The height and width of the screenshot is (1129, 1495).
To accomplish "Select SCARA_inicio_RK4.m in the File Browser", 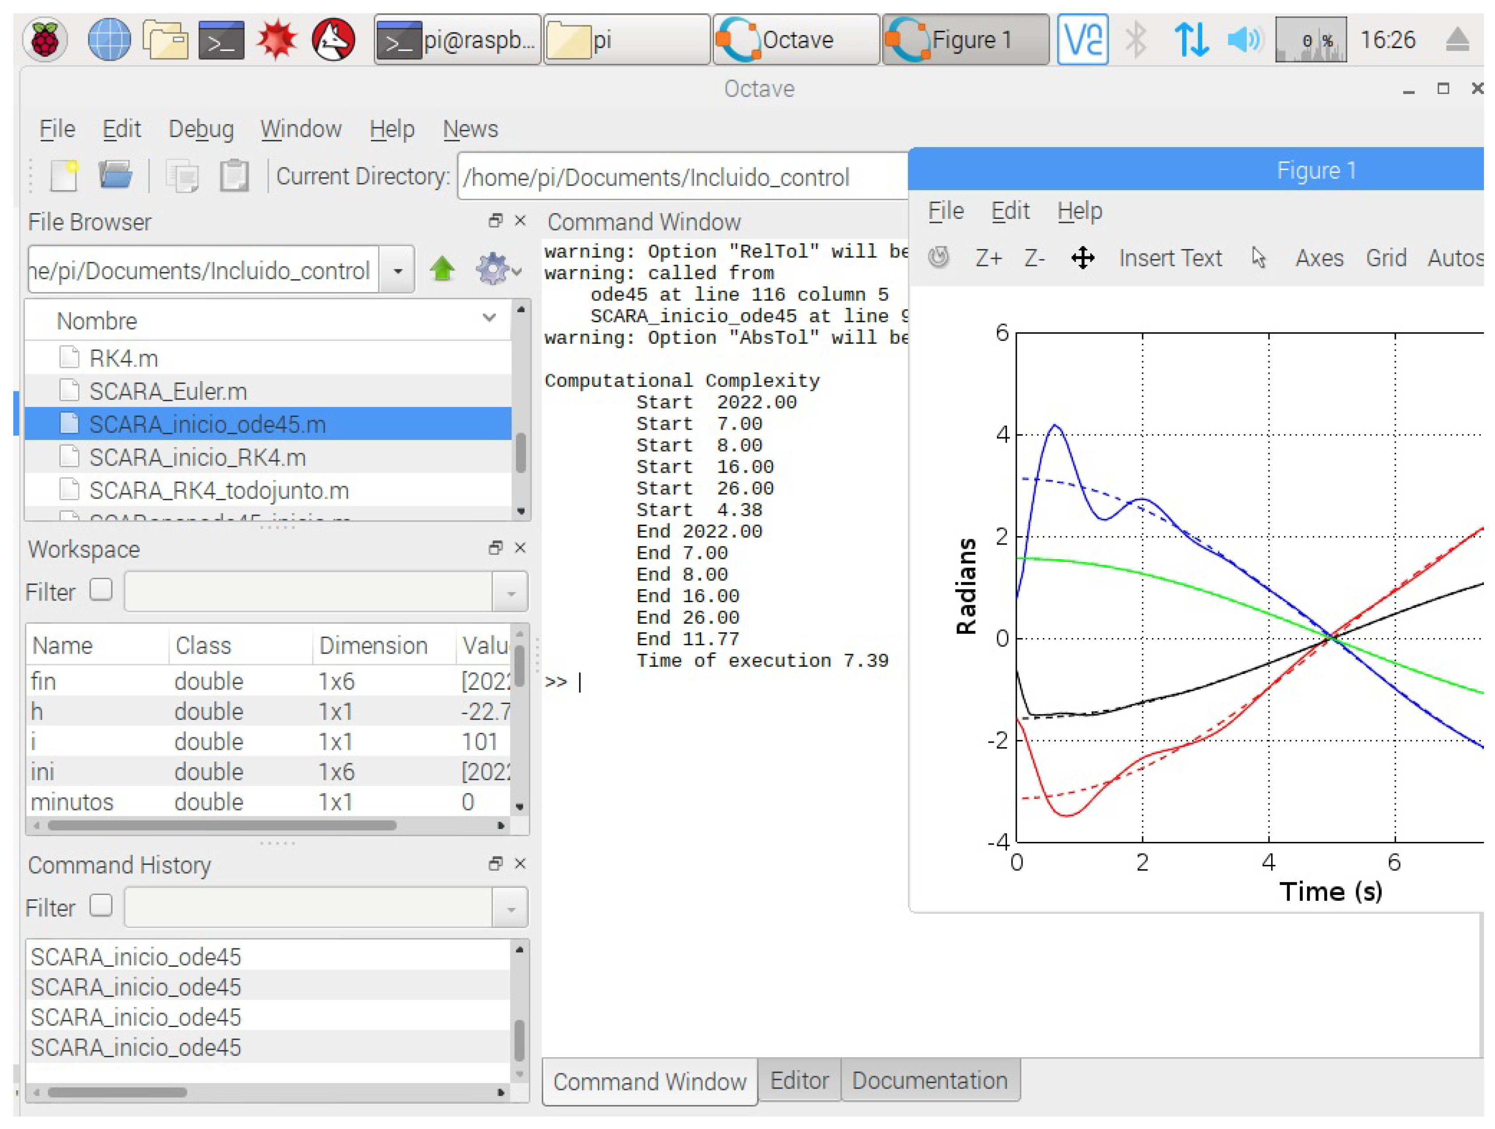I will tap(197, 457).
